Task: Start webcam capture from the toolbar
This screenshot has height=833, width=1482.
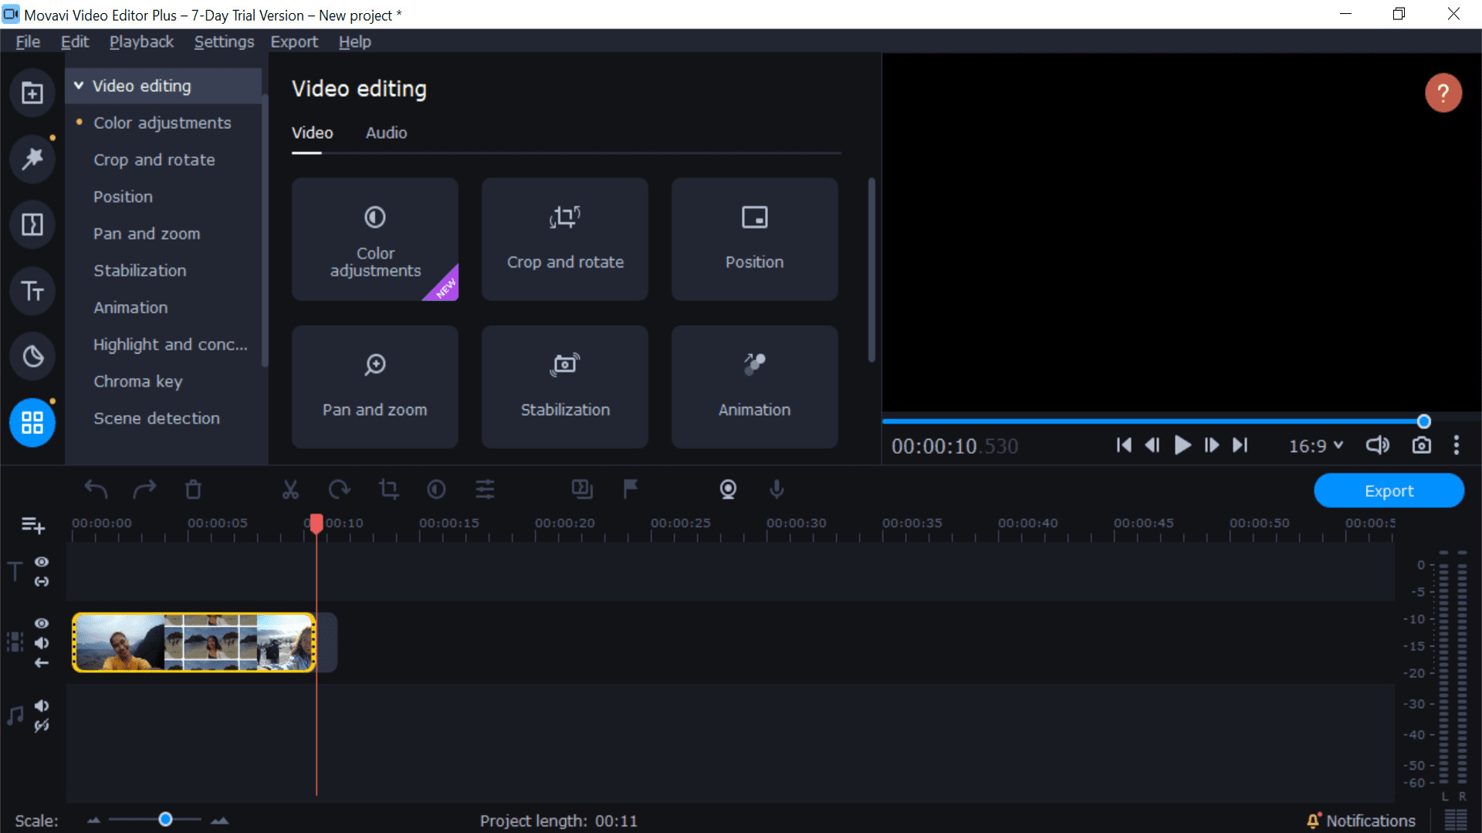Action: (x=729, y=489)
